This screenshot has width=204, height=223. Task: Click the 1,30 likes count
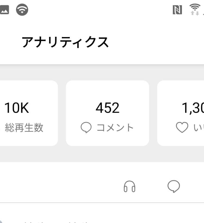pyautogui.click(x=193, y=108)
